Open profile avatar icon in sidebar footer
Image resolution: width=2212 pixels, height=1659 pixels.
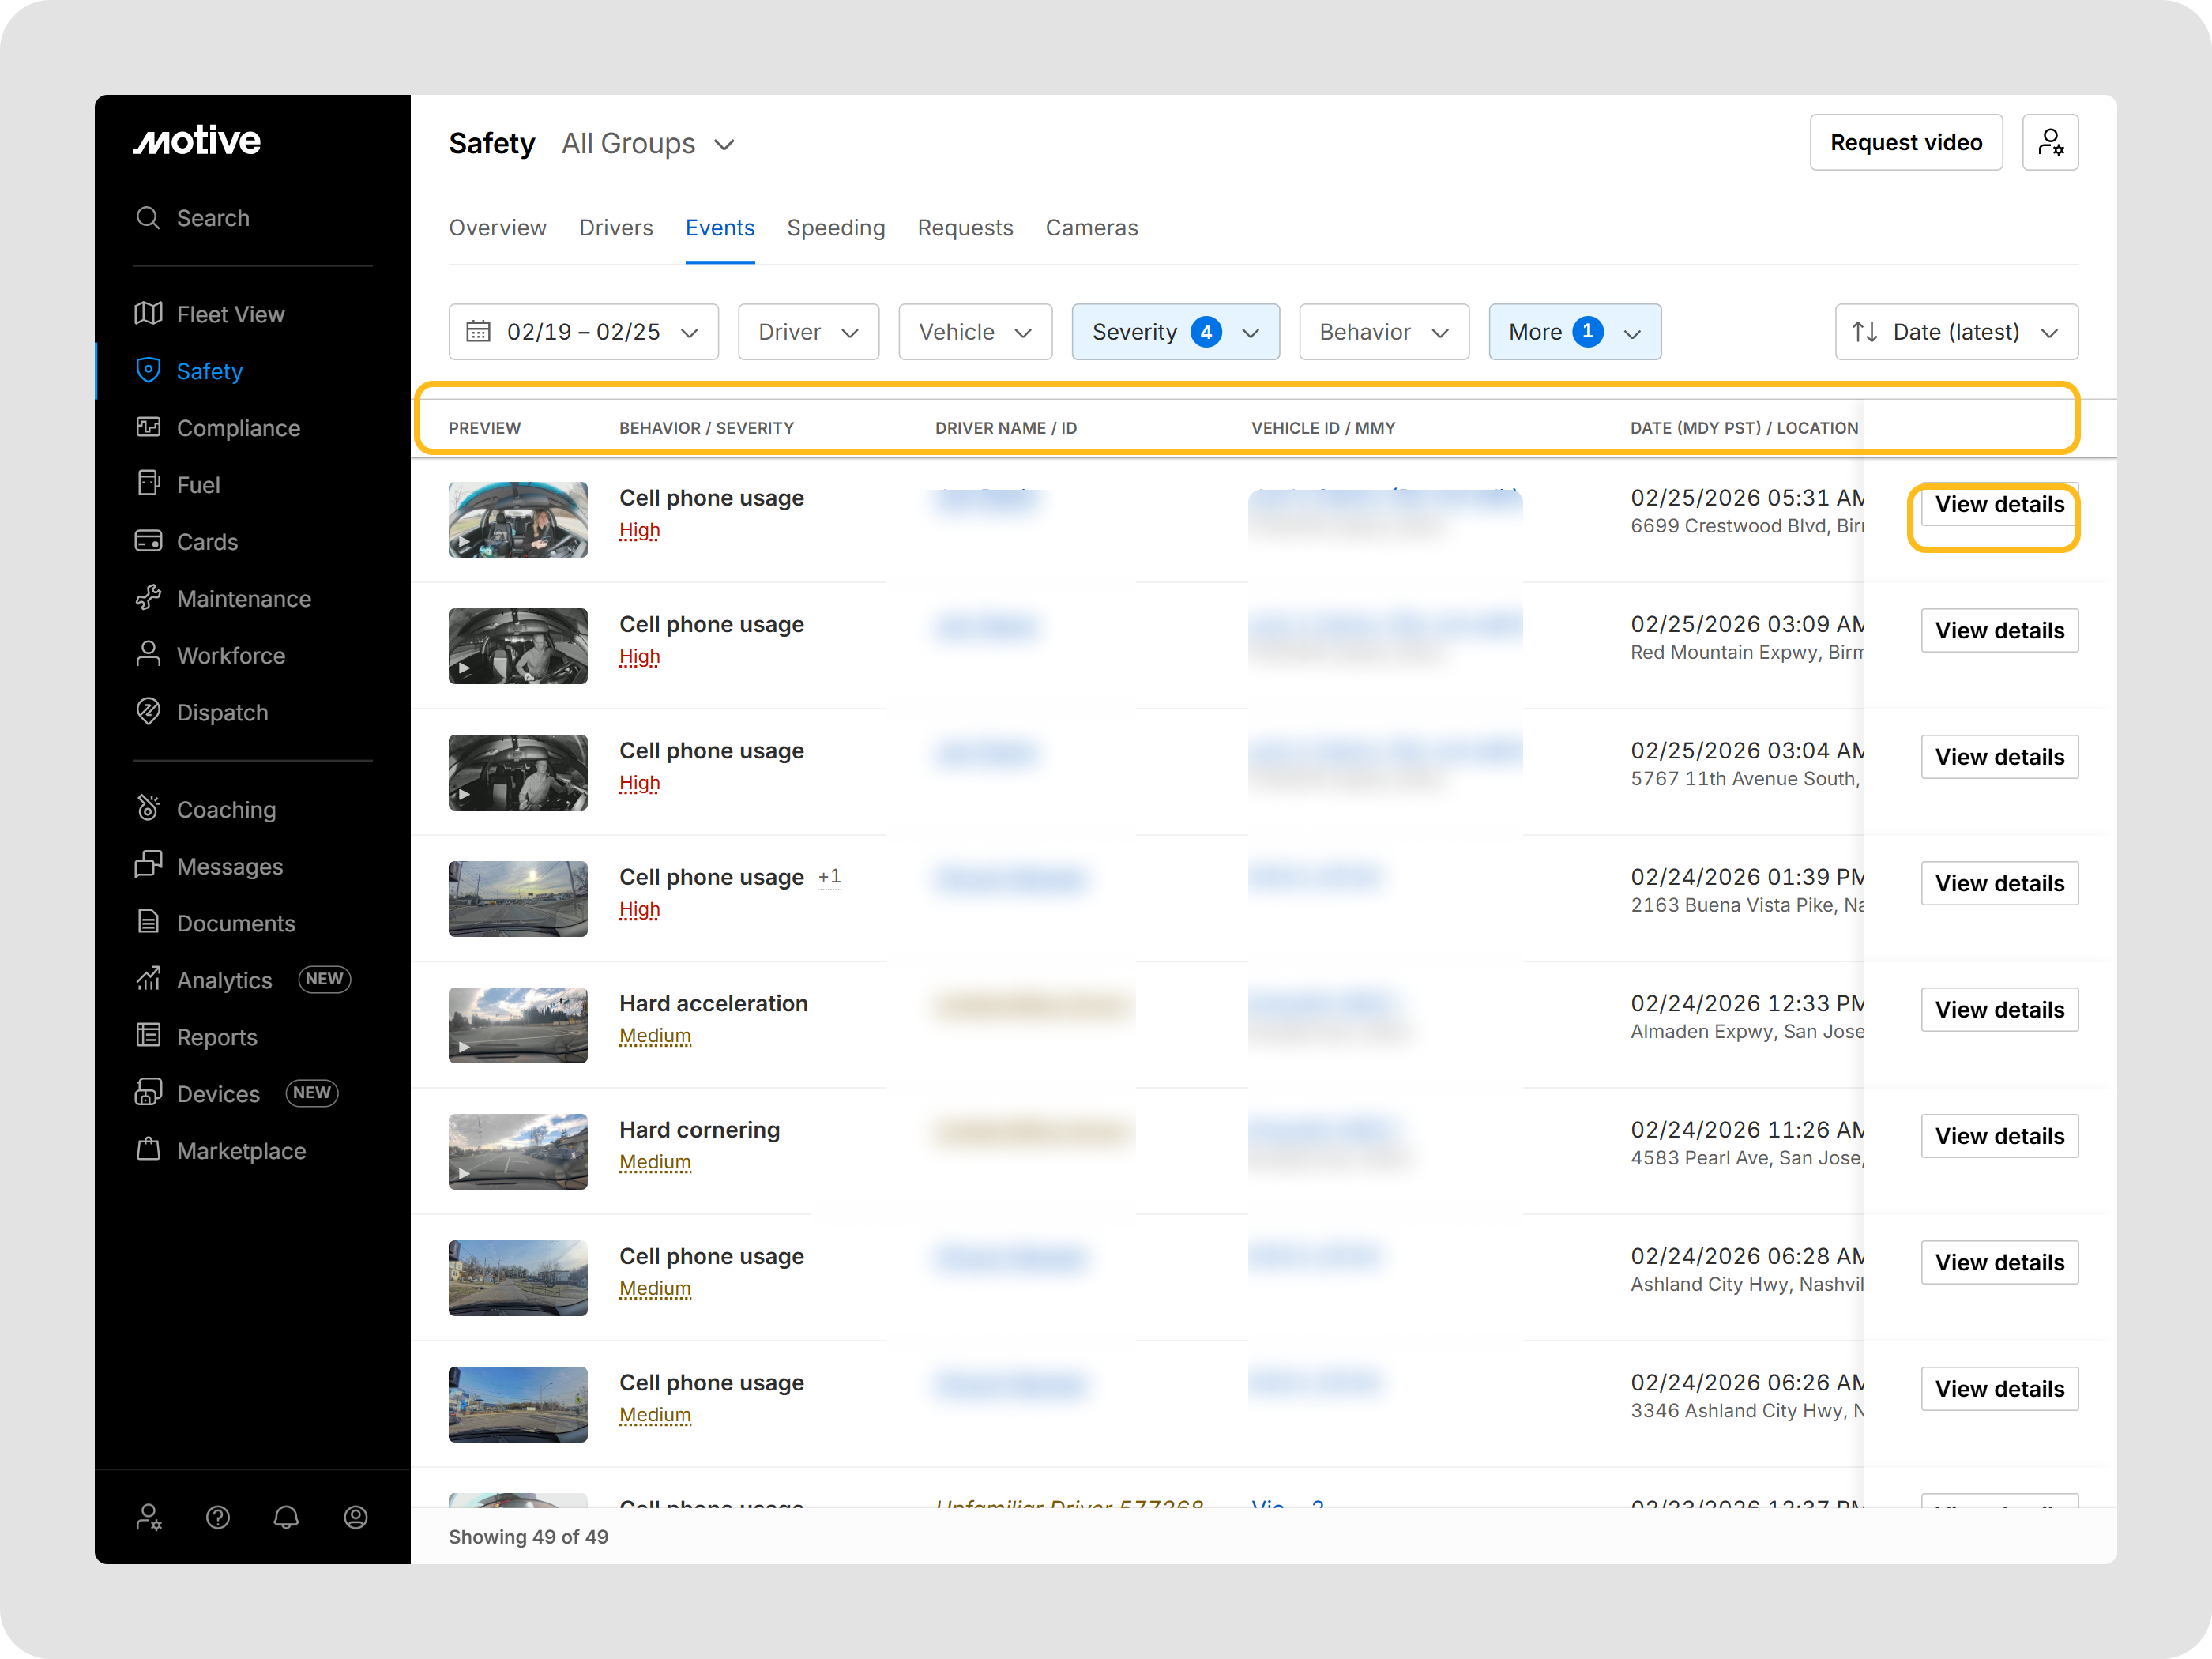(355, 1518)
